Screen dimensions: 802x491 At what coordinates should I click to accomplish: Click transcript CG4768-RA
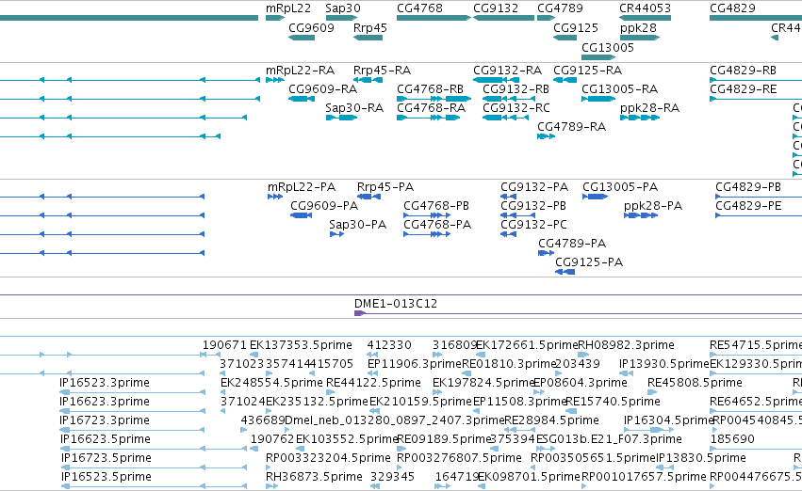(429, 118)
